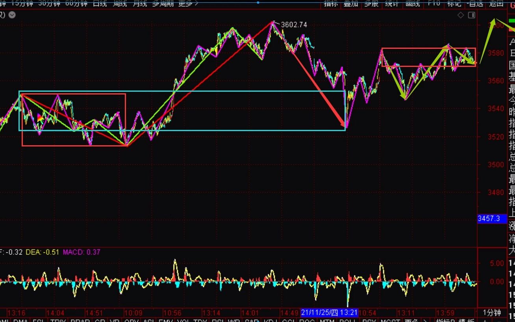Click the 1分钟 period button

click(x=492, y=313)
